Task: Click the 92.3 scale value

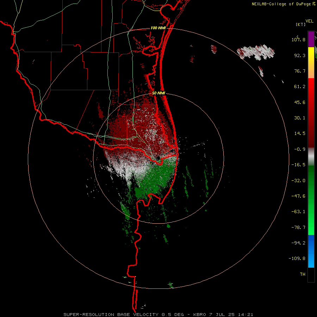Action: coord(300,55)
